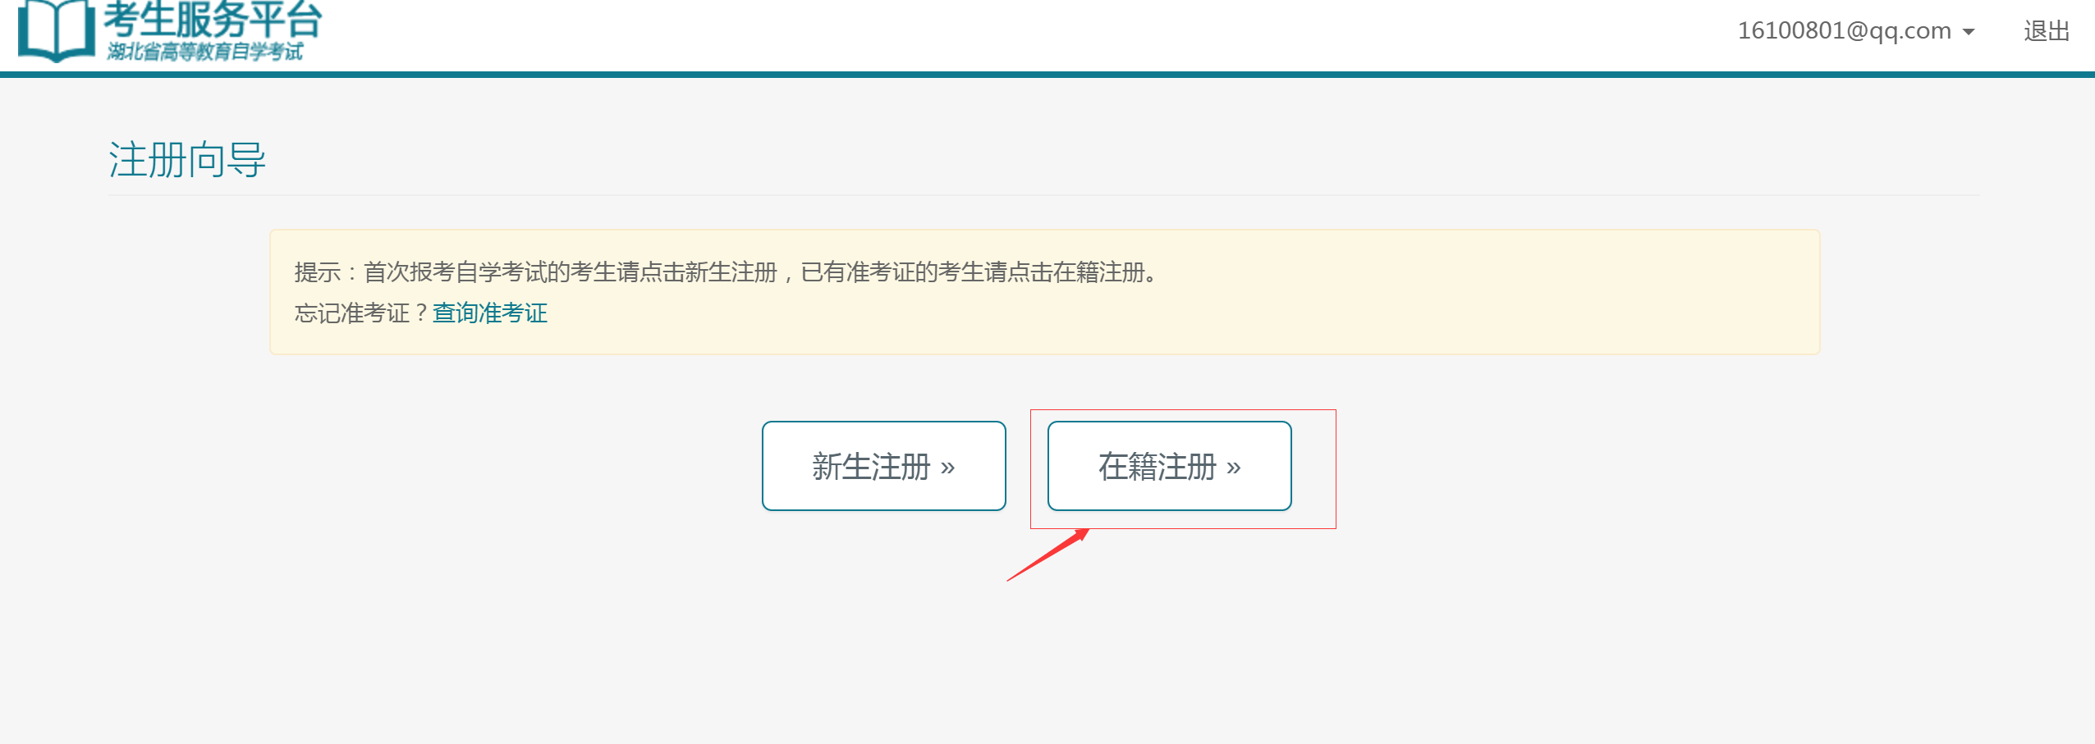Expand the caret arrow beside the email
2095x744 pixels.
pos(1968,32)
